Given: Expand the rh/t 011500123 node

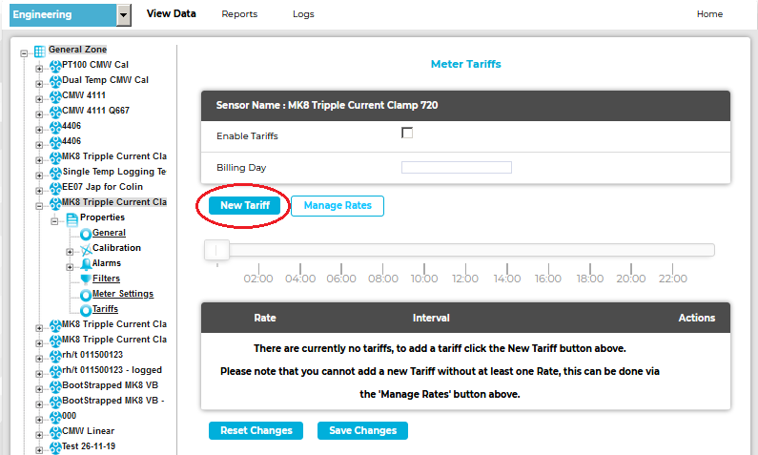Looking at the screenshot, I should (x=39, y=359).
